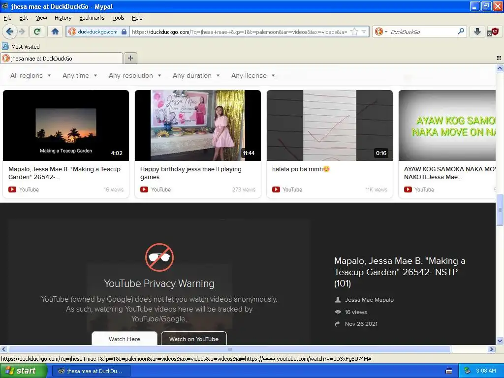504x378 pixels.
Task: Click the 3:08 AM taskbar clock
Action: tap(486, 371)
